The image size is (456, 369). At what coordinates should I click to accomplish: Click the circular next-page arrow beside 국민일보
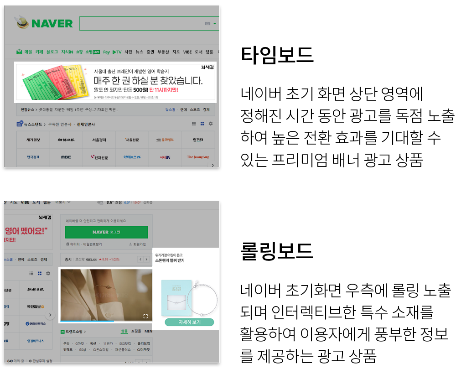point(50,315)
